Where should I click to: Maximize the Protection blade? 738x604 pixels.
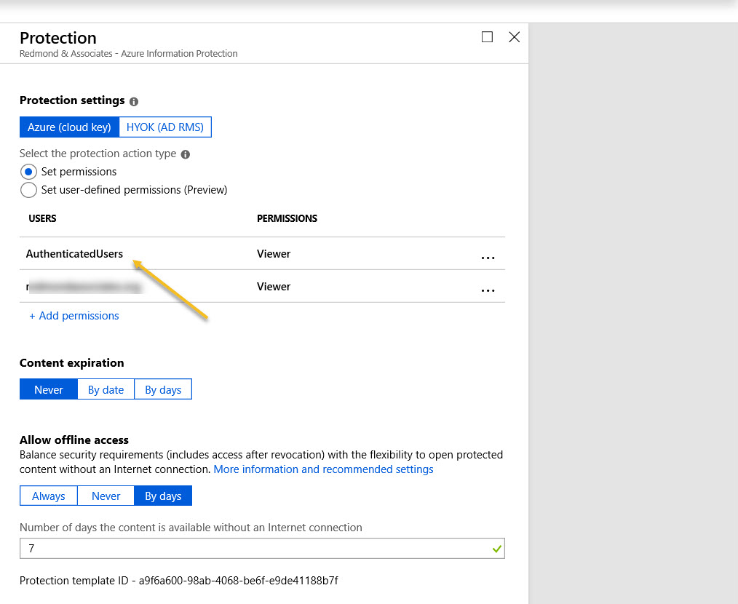coord(487,36)
